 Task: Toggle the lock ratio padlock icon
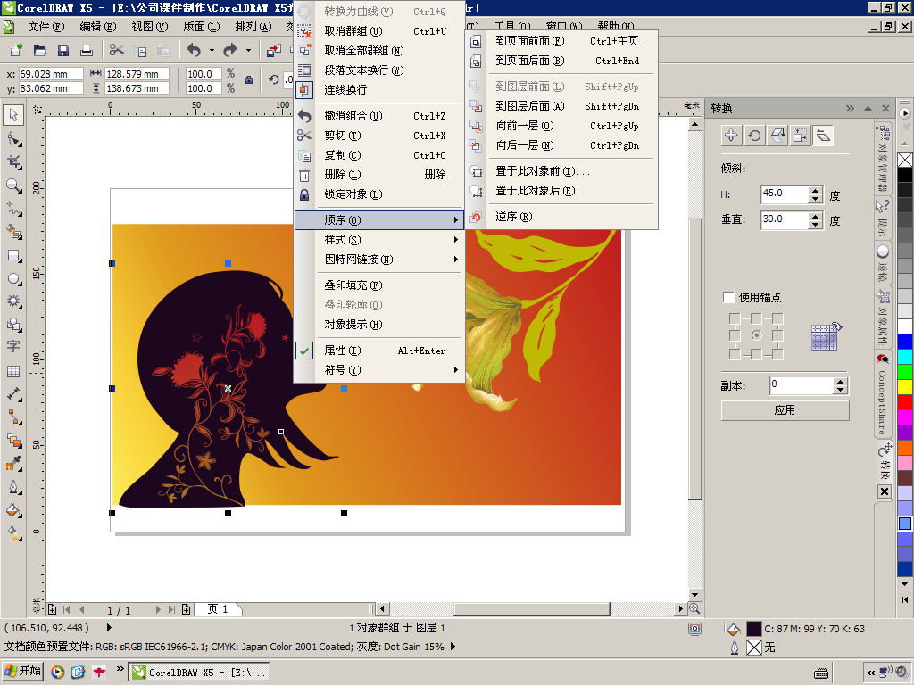(249, 80)
